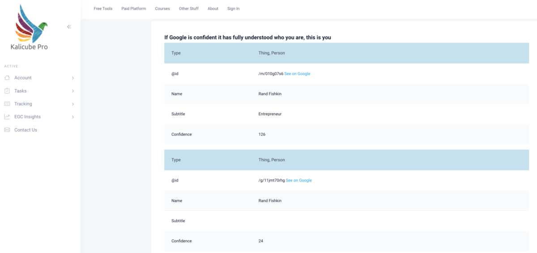Image resolution: width=537 pixels, height=253 pixels.
Task: Expand the Account menu chevron
Action: (x=73, y=78)
